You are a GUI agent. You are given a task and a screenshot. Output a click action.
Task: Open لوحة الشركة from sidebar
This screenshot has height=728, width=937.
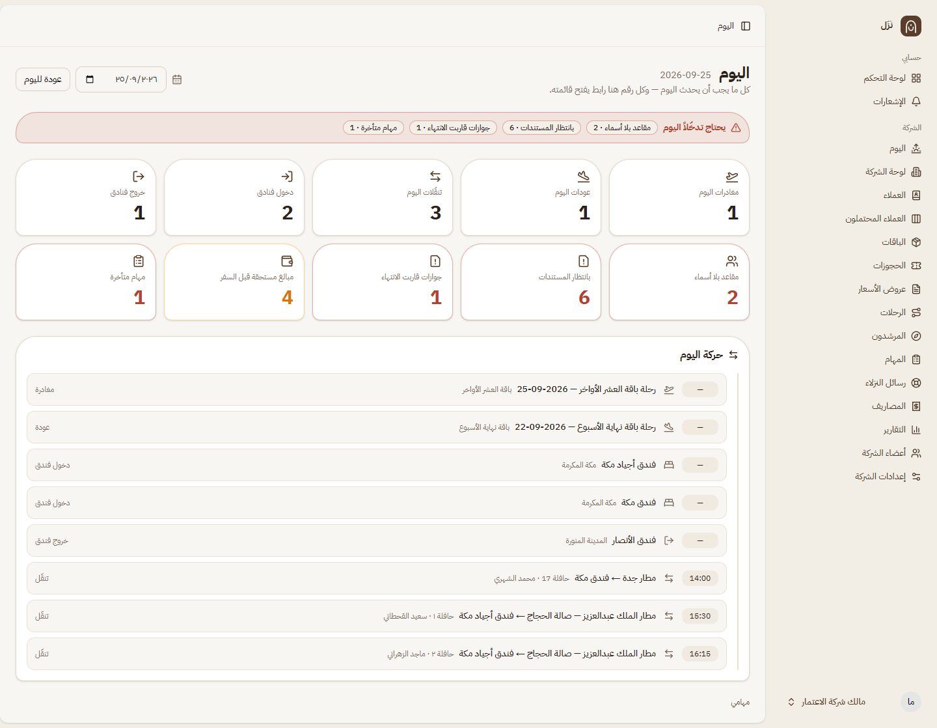893,172
